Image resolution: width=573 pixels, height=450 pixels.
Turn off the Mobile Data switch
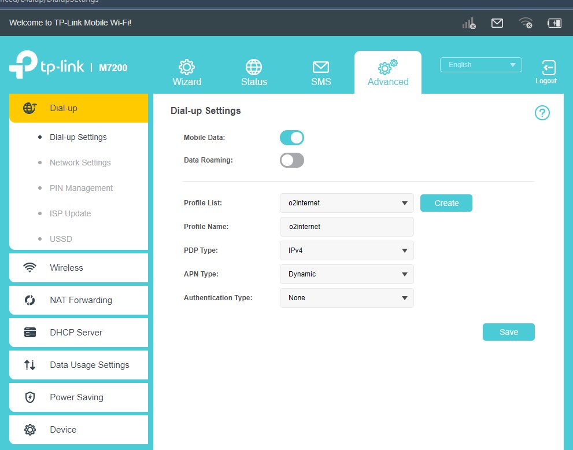pyautogui.click(x=291, y=138)
